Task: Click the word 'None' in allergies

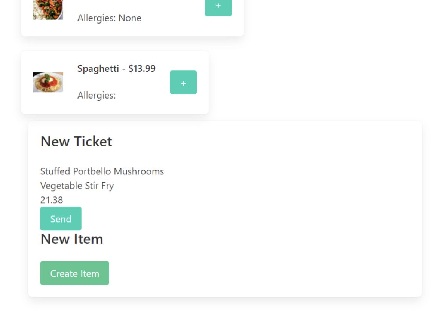Action: (x=130, y=18)
